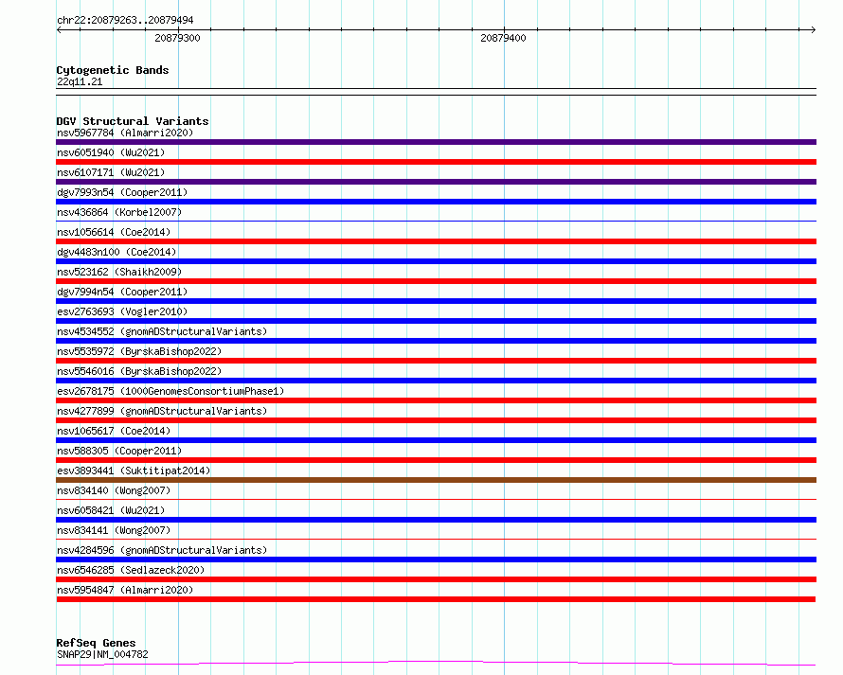Select the DGV Structural Variants track title
843x675 pixels.
133,121
